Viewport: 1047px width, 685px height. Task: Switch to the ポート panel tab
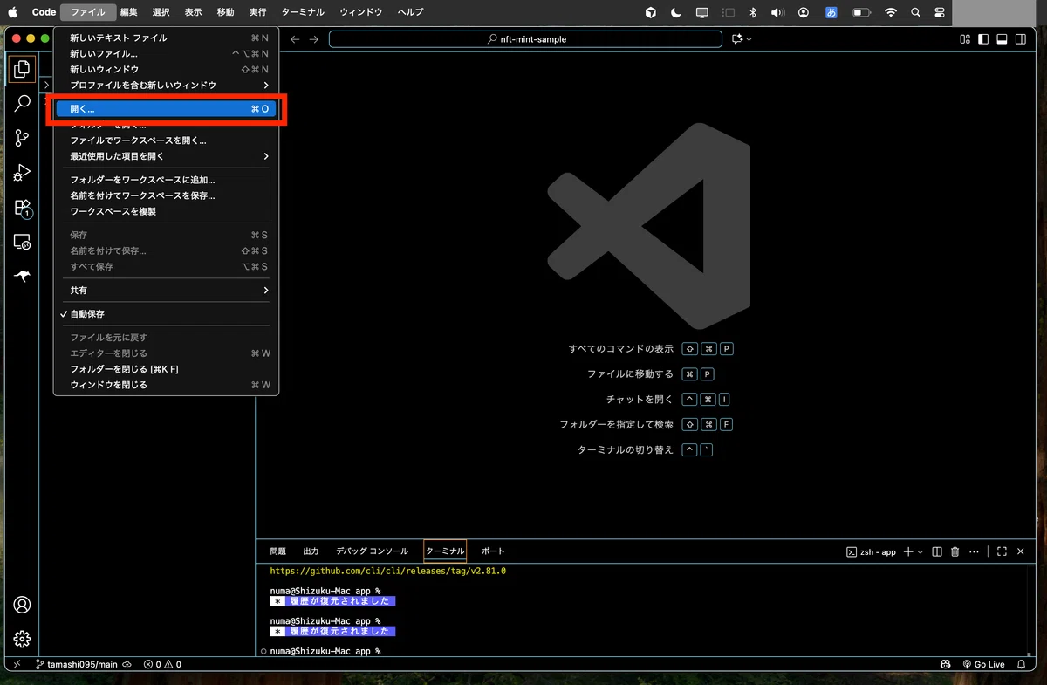[x=493, y=551]
